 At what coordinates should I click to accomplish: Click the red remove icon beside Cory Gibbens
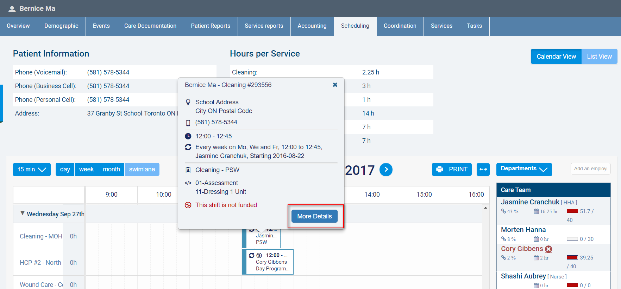click(548, 249)
